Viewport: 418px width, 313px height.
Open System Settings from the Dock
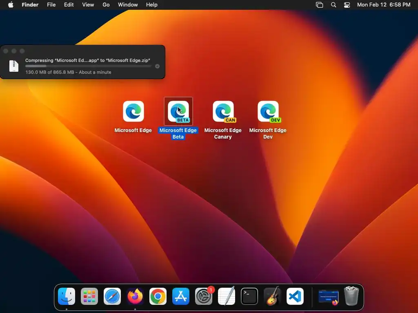[x=204, y=296]
